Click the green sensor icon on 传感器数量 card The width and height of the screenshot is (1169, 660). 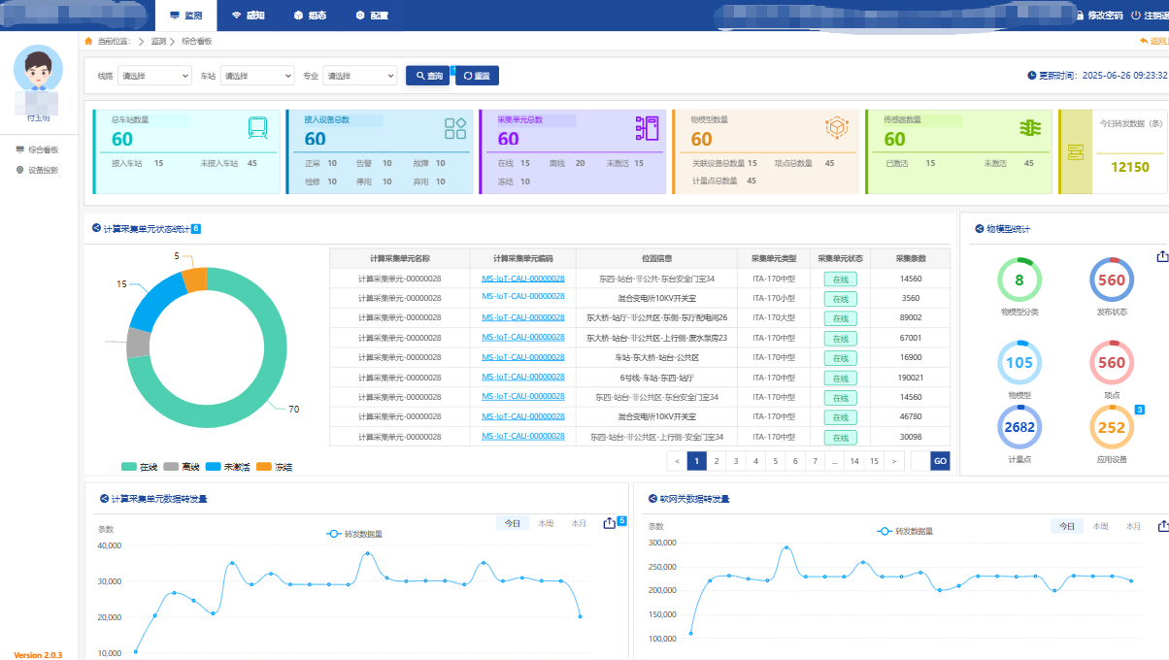click(1030, 128)
